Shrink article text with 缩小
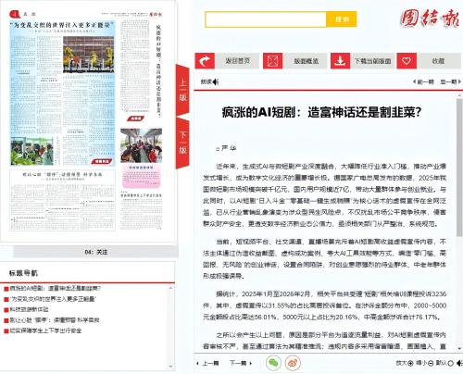The image size is (463, 374). [x=424, y=363]
